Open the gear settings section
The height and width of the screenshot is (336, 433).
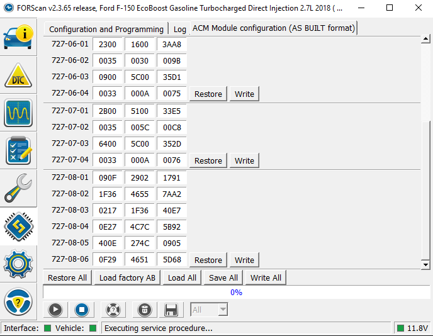point(18,264)
